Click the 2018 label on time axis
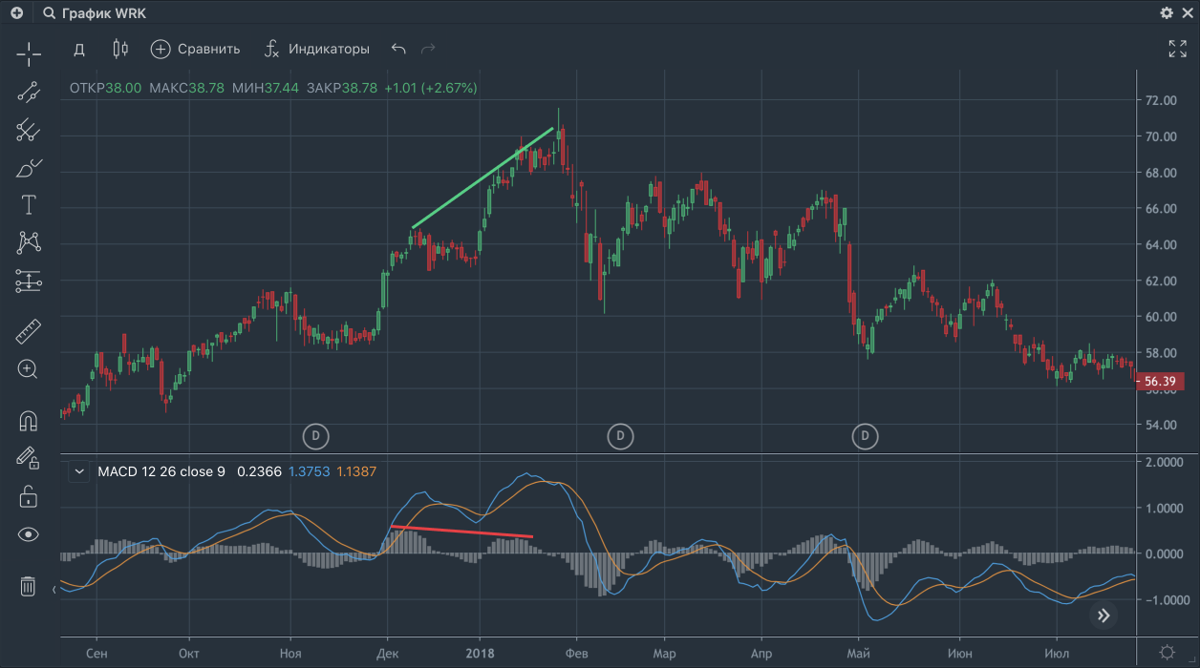This screenshot has height=668, width=1200. 480,654
